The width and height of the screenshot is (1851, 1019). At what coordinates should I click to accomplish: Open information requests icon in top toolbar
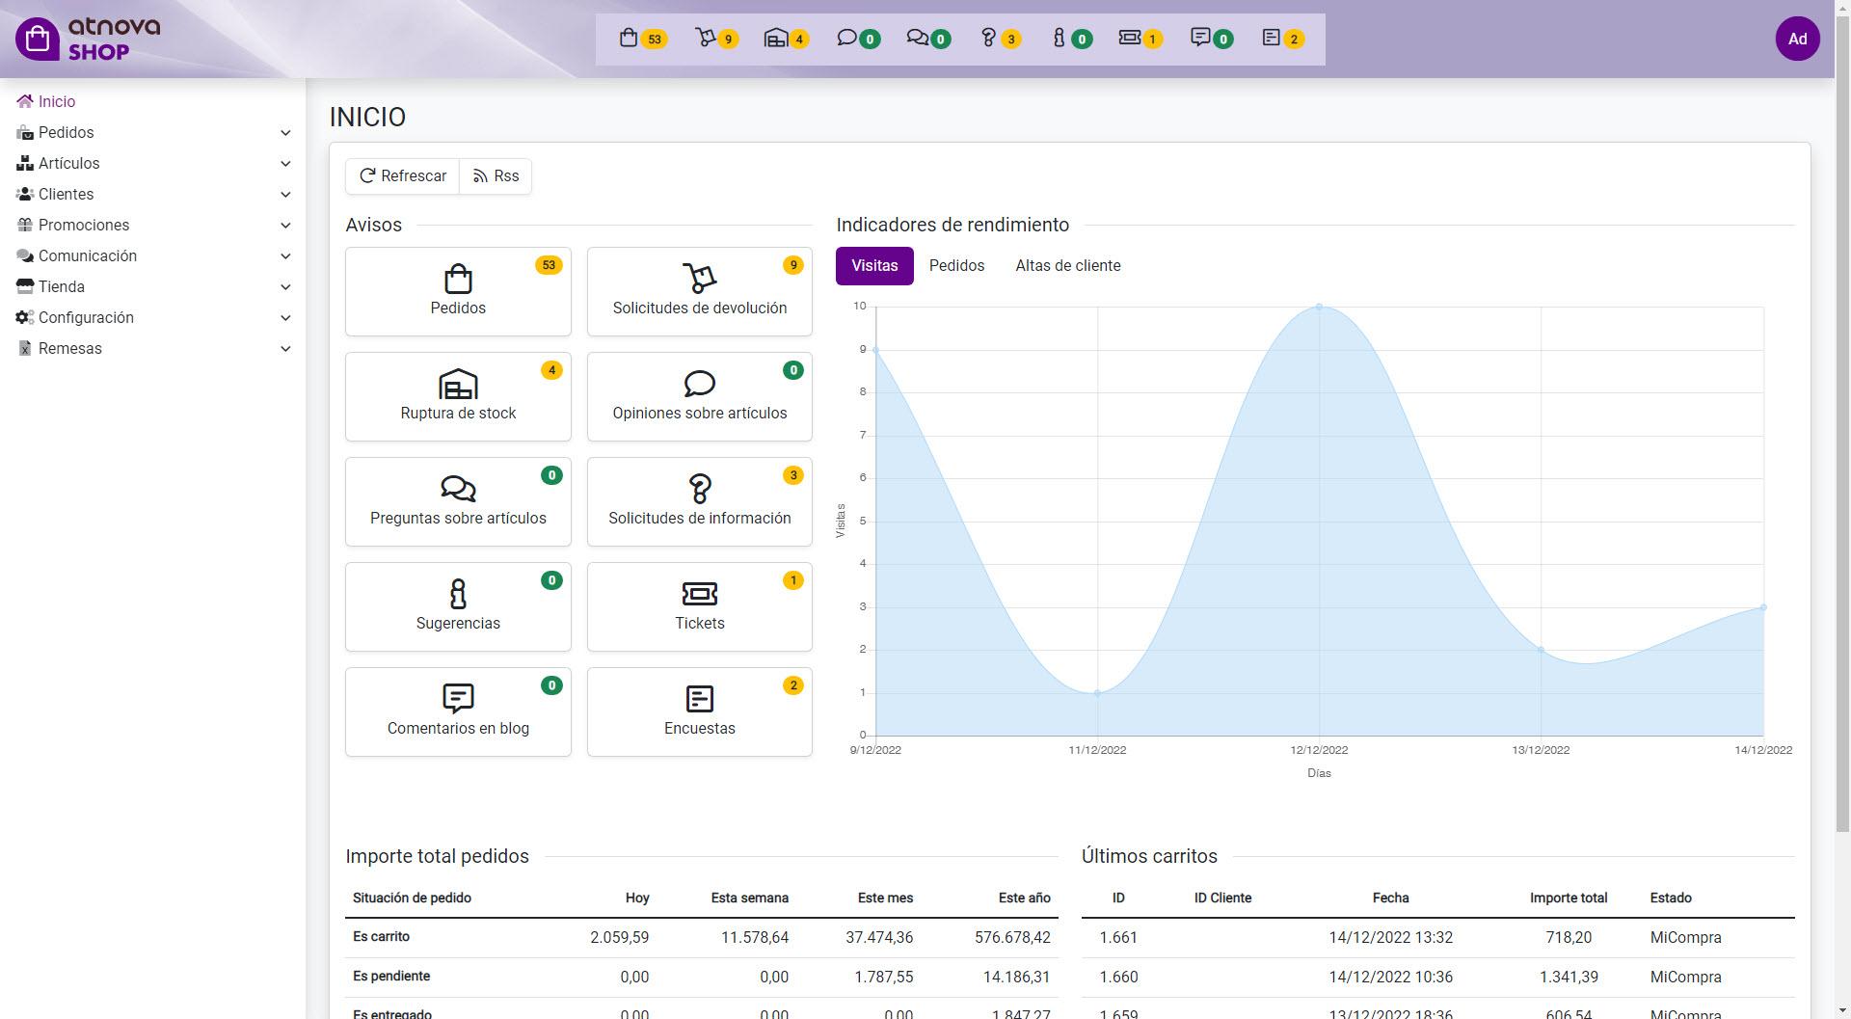coord(1000,39)
